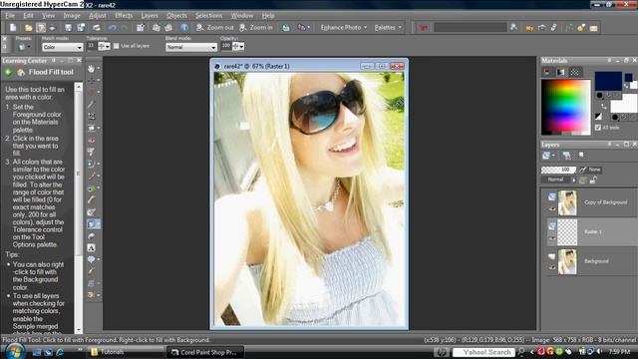The width and height of the screenshot is (638, 359).
Task: Open the Image menu
Action: click(x=72, y=16)
